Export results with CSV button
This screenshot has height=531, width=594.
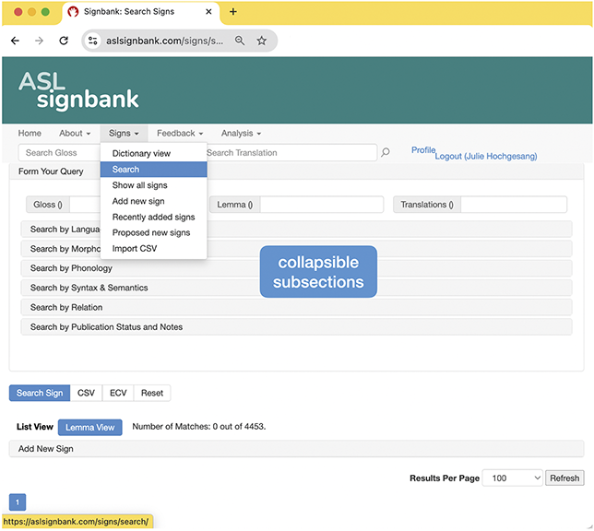(86, 393)
